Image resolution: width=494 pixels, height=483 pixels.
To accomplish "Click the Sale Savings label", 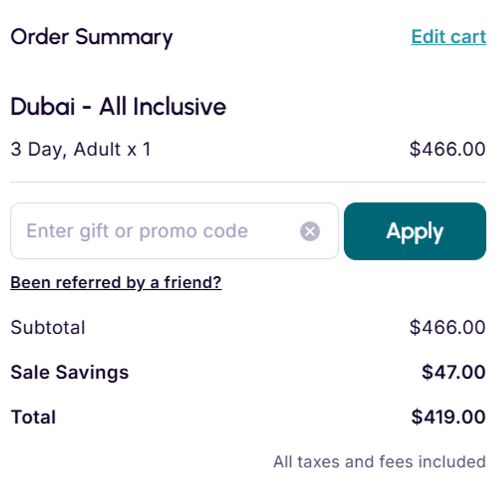I will (x=69, y=372).
